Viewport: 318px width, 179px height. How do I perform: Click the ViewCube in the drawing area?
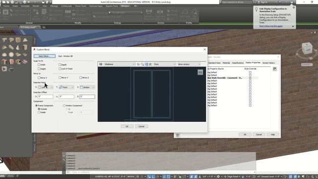tap(307, 49)
